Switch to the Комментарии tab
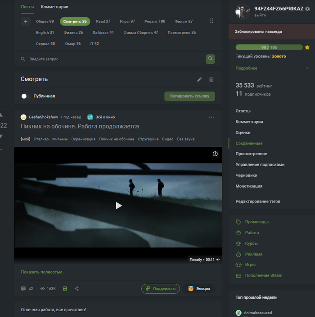The width and height of the screenshot is (315, 317). 54,7
